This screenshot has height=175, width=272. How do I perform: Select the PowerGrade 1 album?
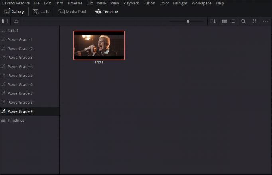point(30,40)
